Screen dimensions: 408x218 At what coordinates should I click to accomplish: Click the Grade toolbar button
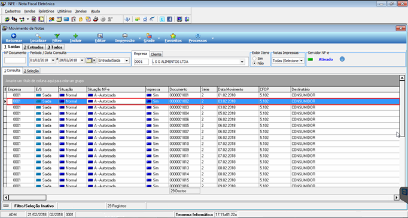coord(149,38)
